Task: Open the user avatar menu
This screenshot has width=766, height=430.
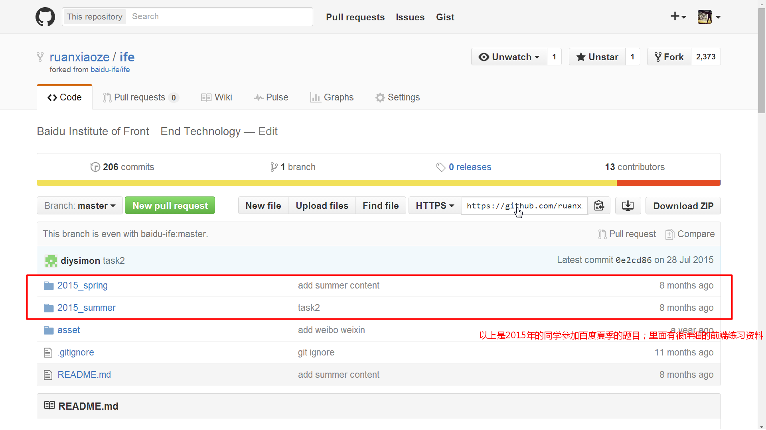Action: tap(709, 17)
